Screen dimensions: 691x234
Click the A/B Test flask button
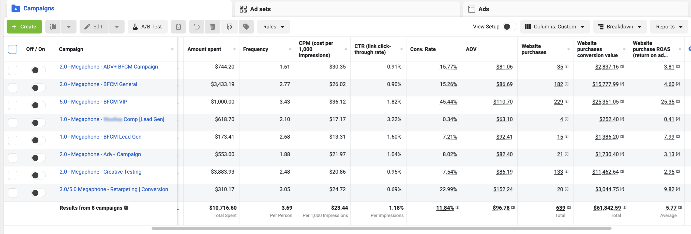click(147, 26)
